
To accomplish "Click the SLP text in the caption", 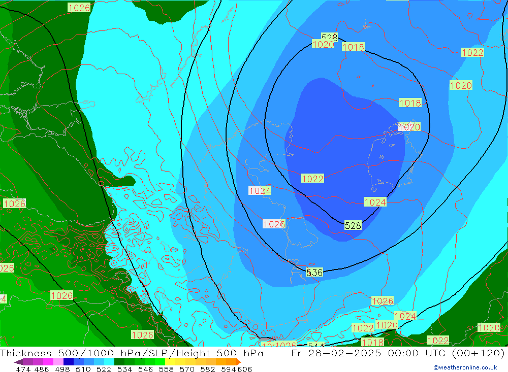I will coord(157,353).
